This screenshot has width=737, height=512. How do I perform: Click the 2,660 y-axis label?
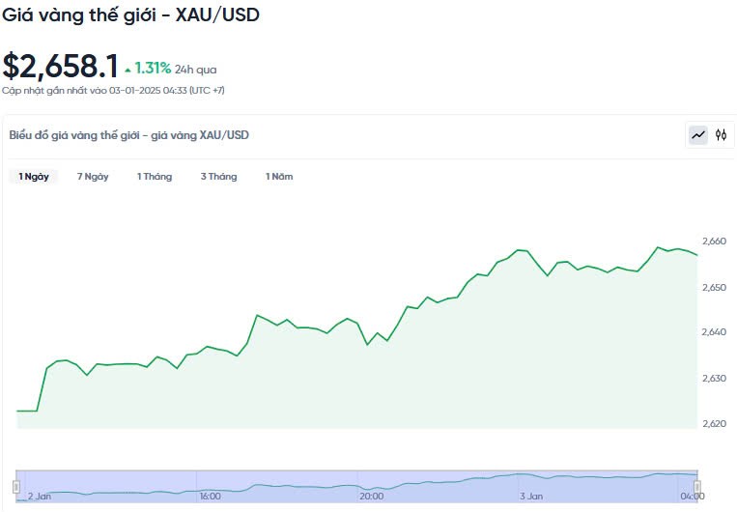pyautogui.click(x=714, y=241)
